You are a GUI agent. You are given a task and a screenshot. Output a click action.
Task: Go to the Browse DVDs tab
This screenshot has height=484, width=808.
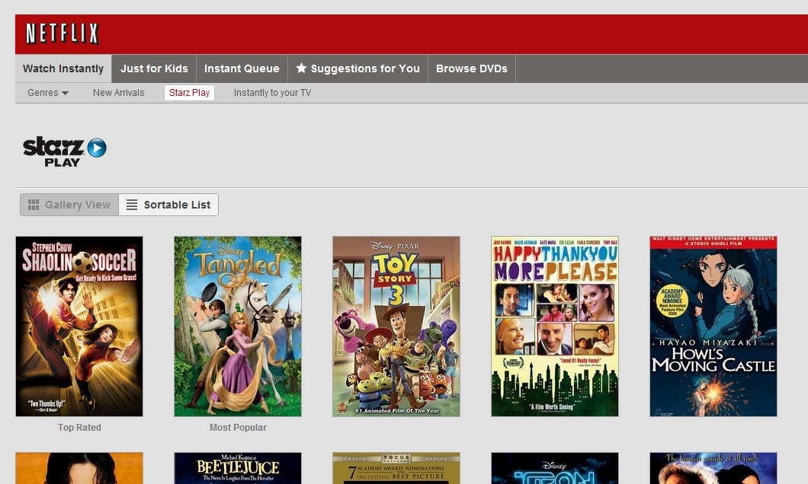point(472,68)
